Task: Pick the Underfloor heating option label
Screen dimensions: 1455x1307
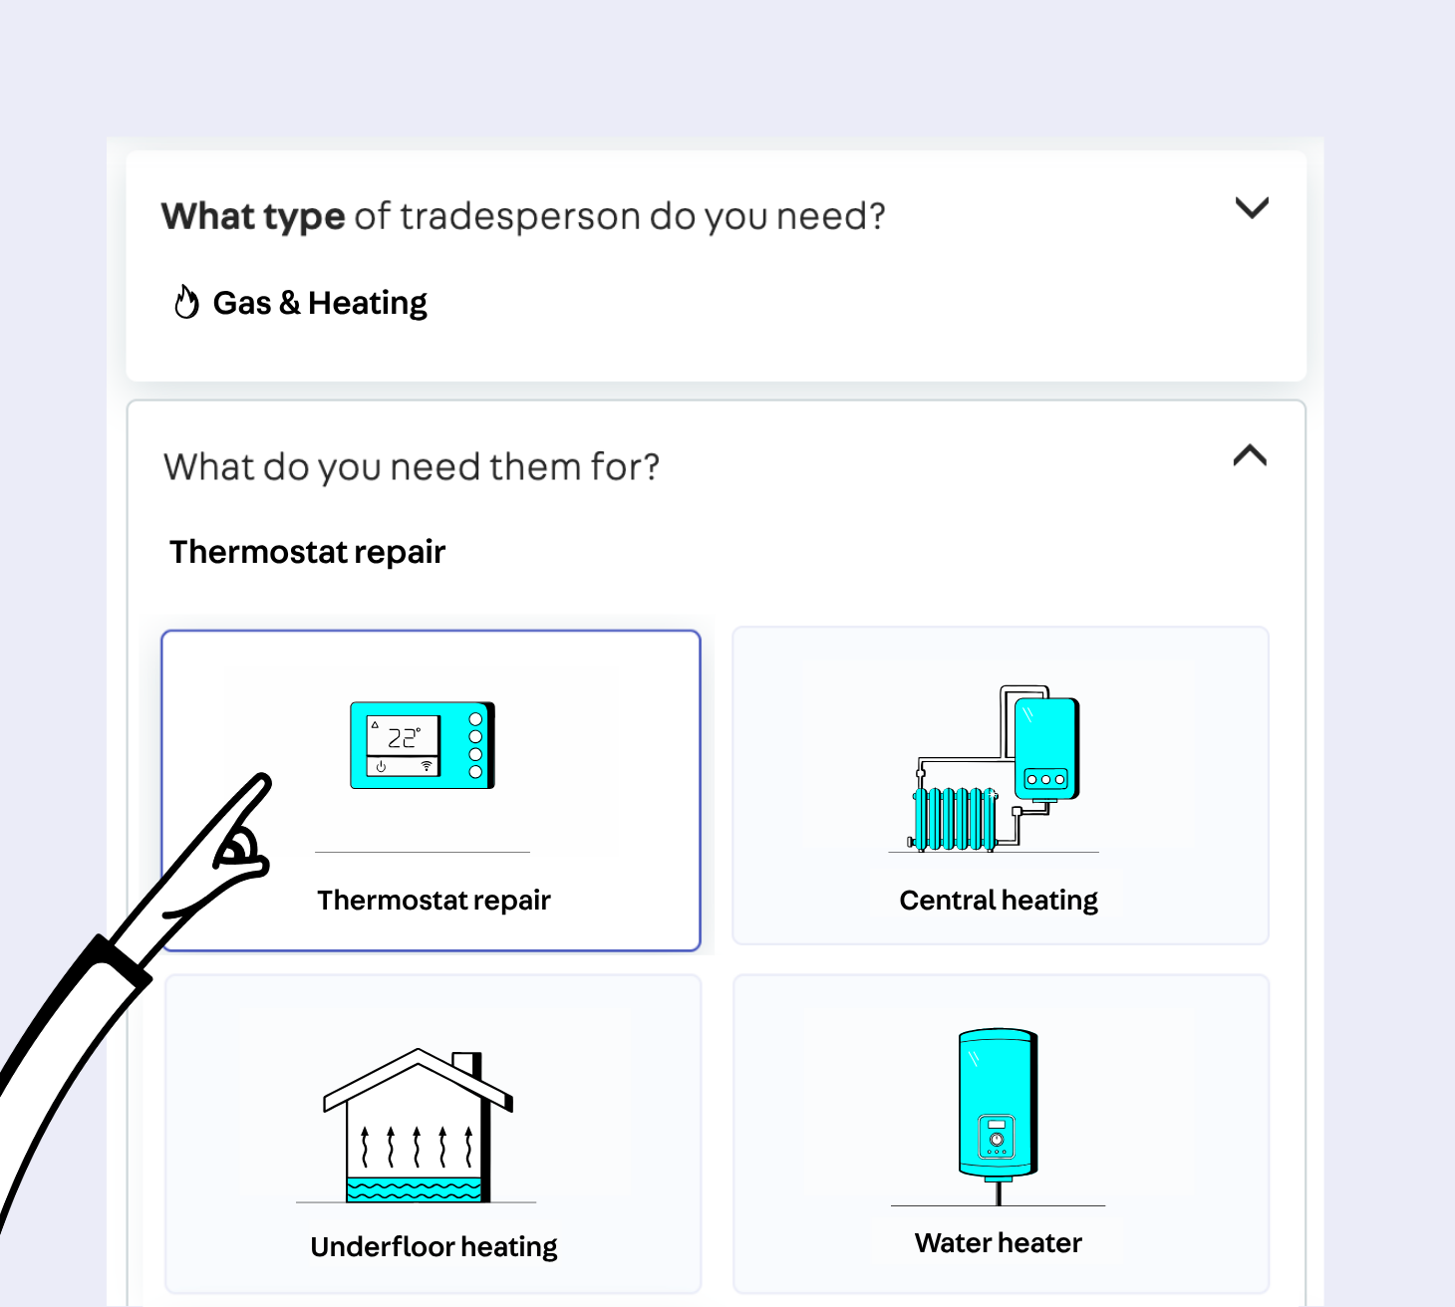Action: pyautogui.click(x=434, y=1247)
